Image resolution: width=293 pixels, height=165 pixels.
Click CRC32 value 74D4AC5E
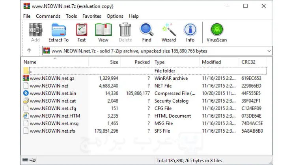(x=252, y=123)
